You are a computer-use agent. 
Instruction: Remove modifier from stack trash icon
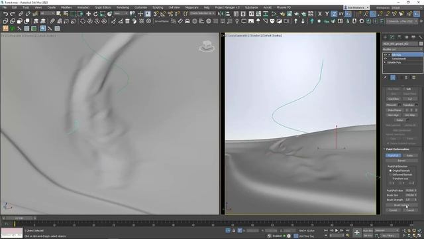(x=406, y=78)
